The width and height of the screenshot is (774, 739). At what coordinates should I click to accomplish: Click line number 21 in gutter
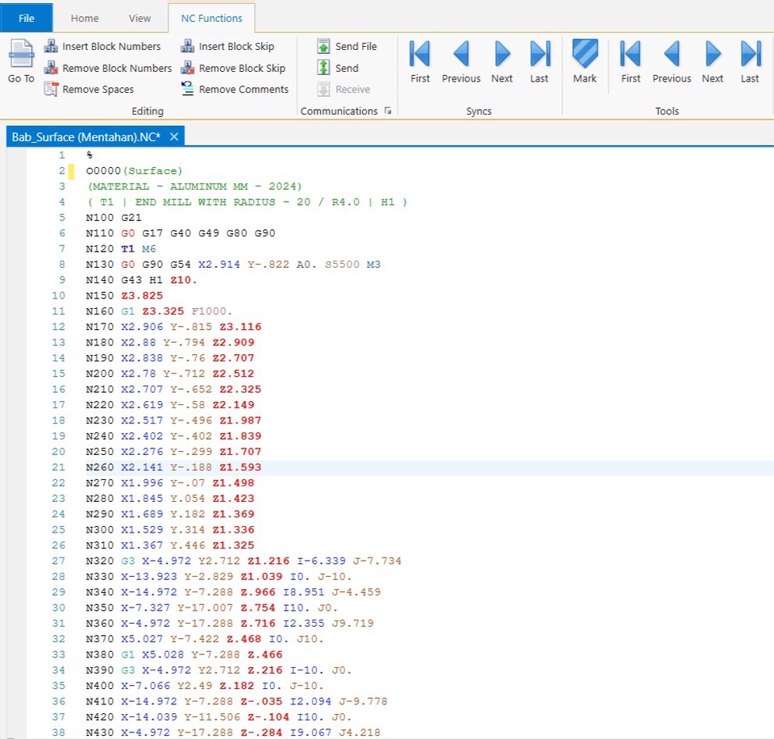(58, 467)
